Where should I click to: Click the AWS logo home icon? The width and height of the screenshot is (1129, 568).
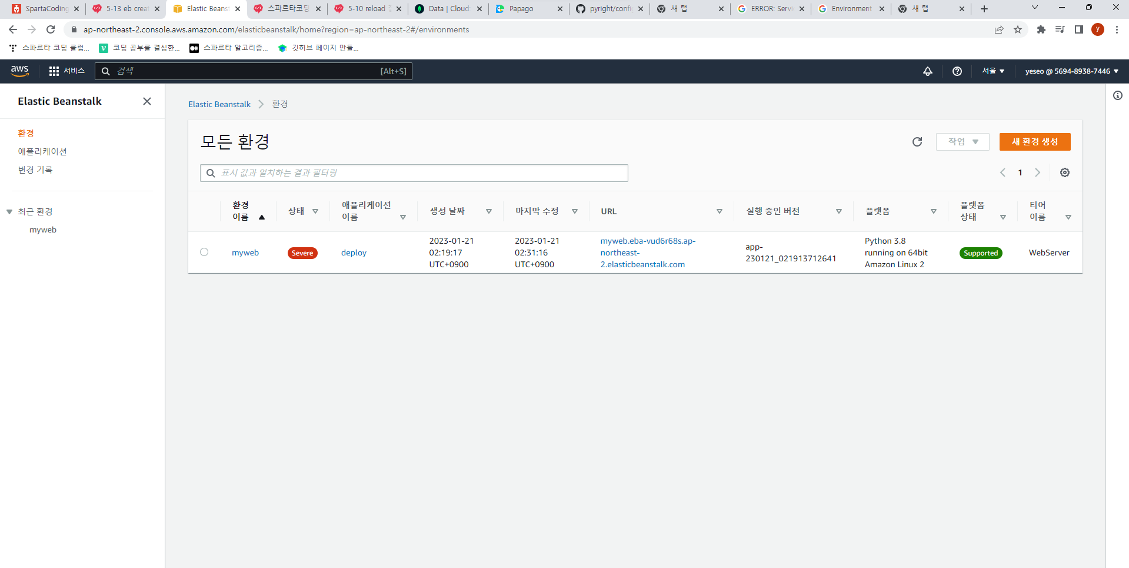point(19,71)
